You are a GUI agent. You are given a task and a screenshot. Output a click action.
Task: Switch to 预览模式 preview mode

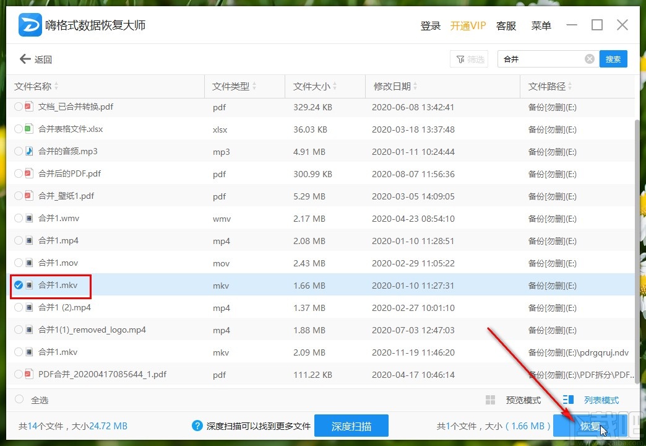point(523,400)
